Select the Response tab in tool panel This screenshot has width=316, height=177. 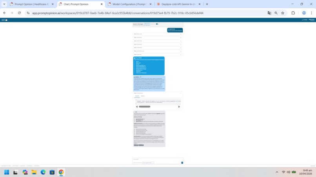coord(143,96)
